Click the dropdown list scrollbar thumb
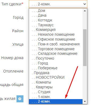Screen dimensions: 98x105 coord(85,48)
